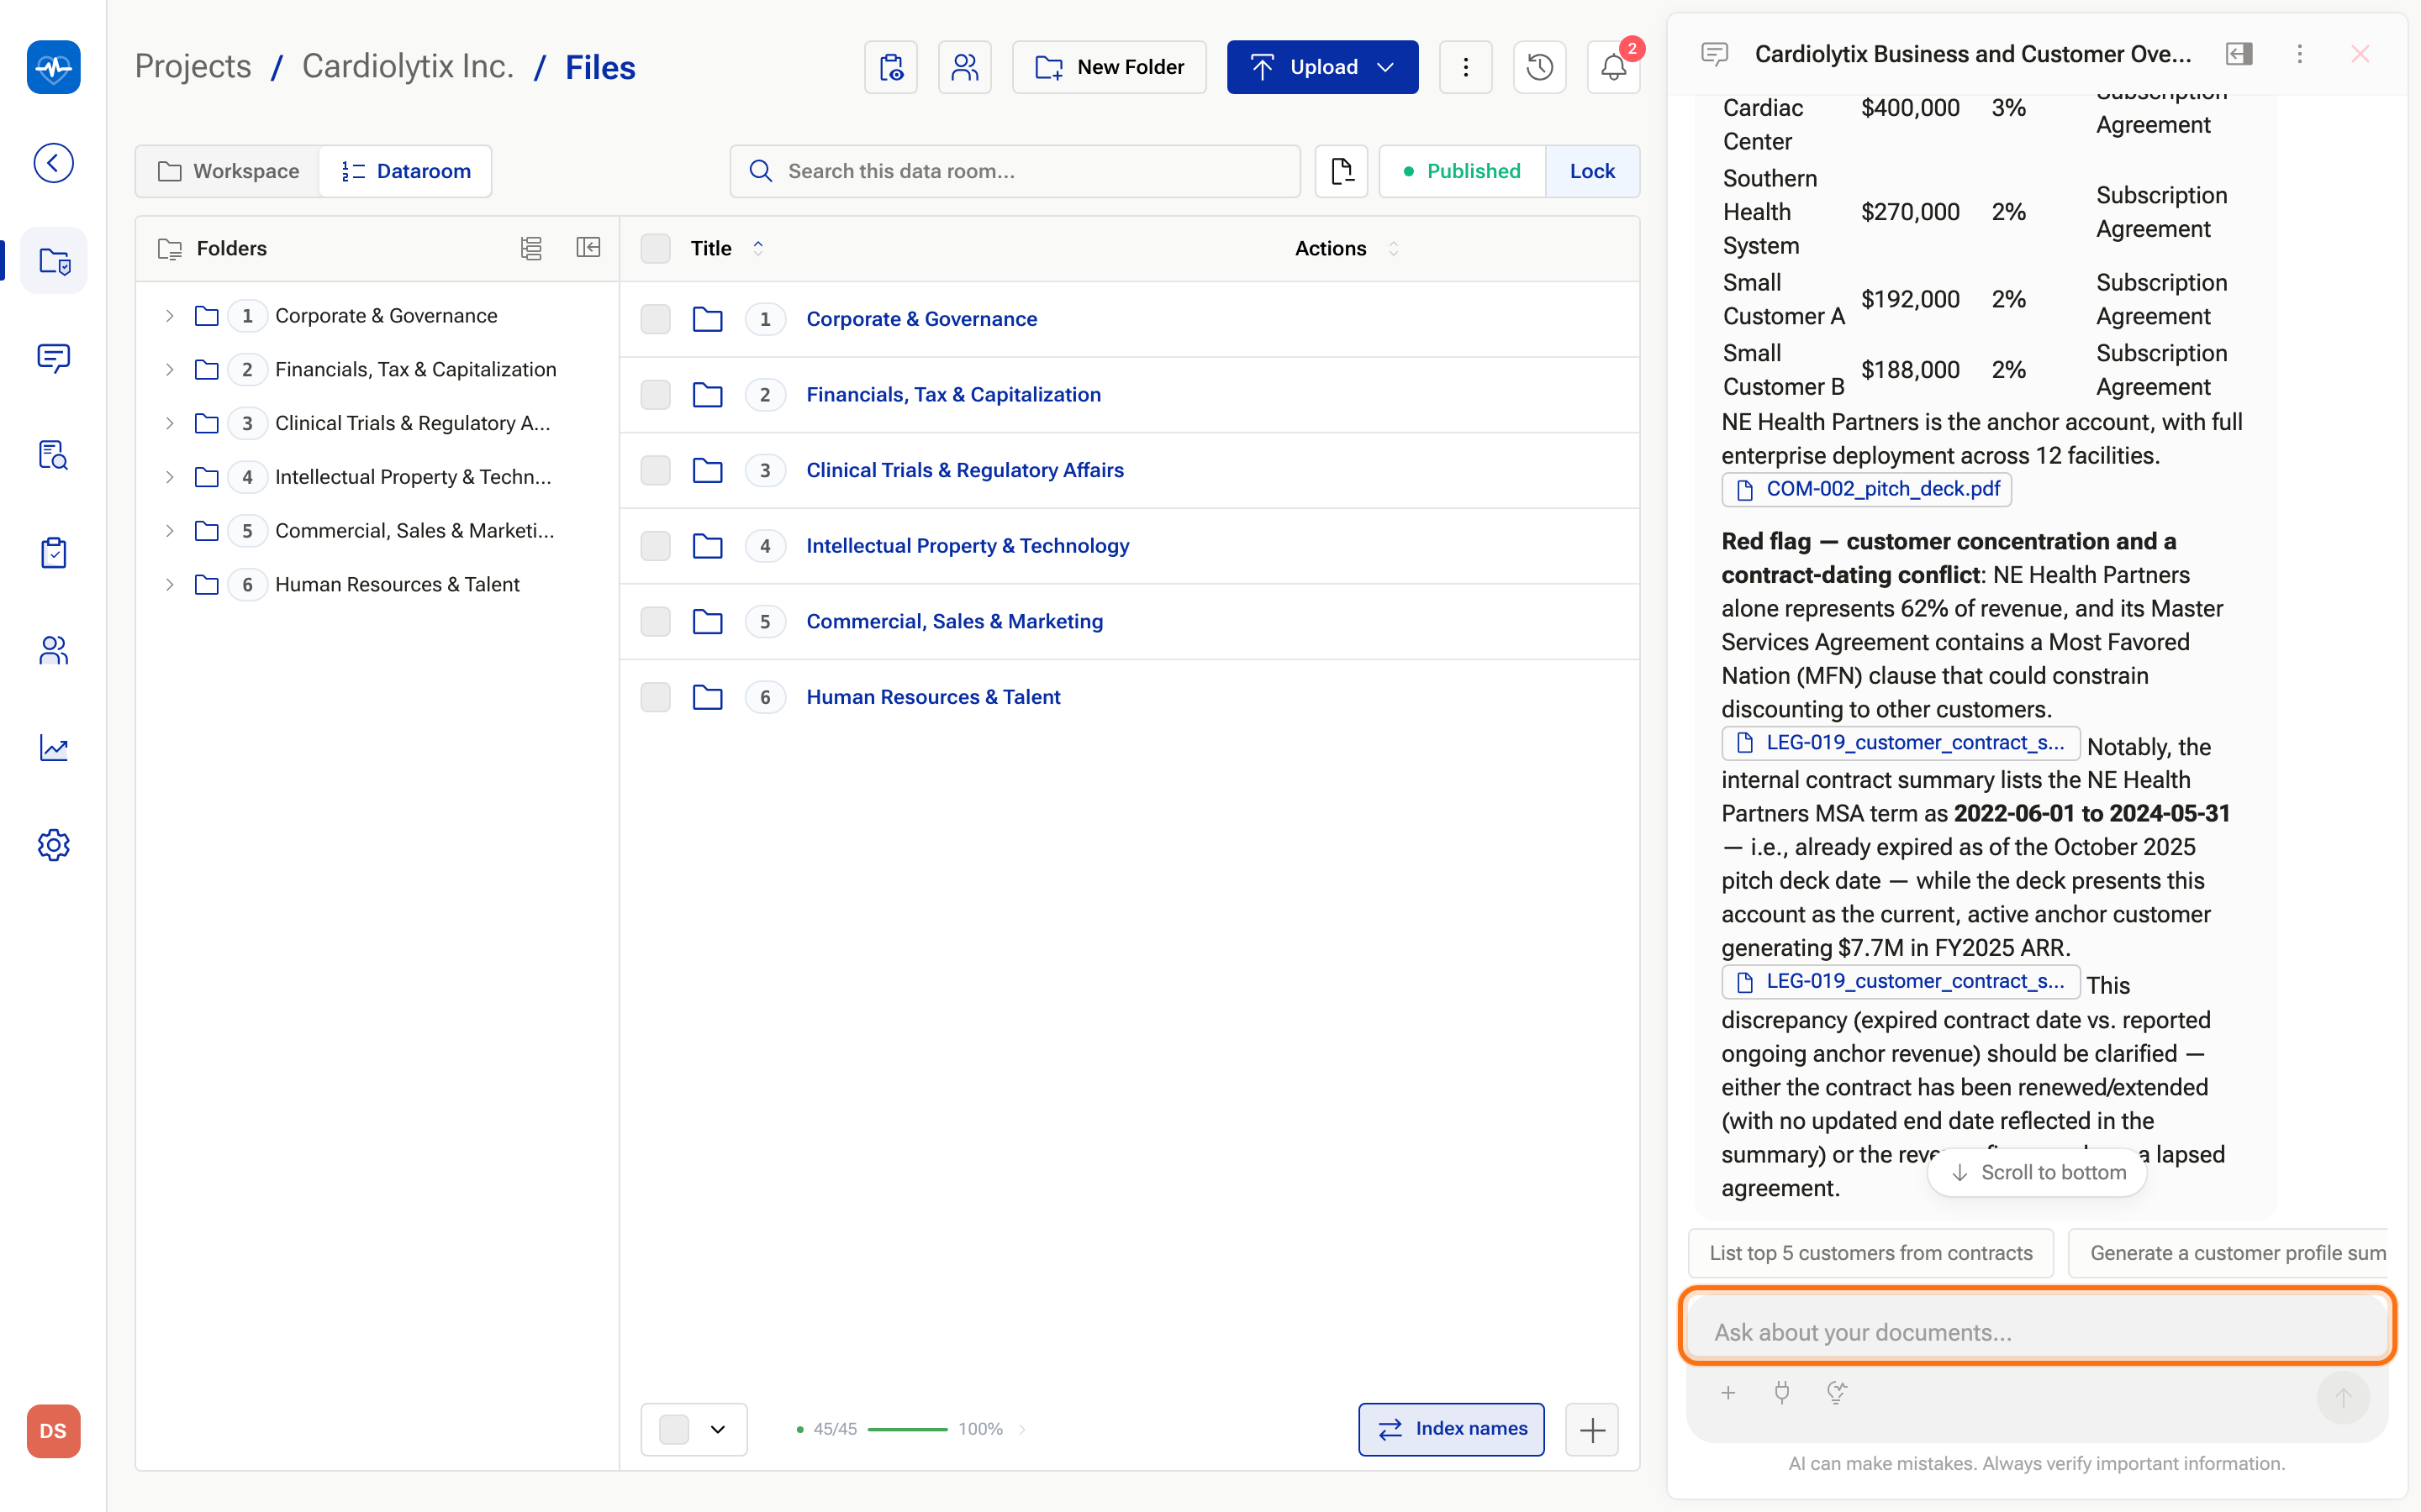Open the members toolbar icon
This screenshot has width=2421, height=1512.
[964, 67]
